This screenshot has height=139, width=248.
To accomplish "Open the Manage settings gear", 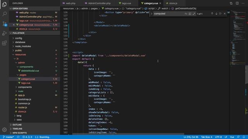I will (x=4, y=130).
